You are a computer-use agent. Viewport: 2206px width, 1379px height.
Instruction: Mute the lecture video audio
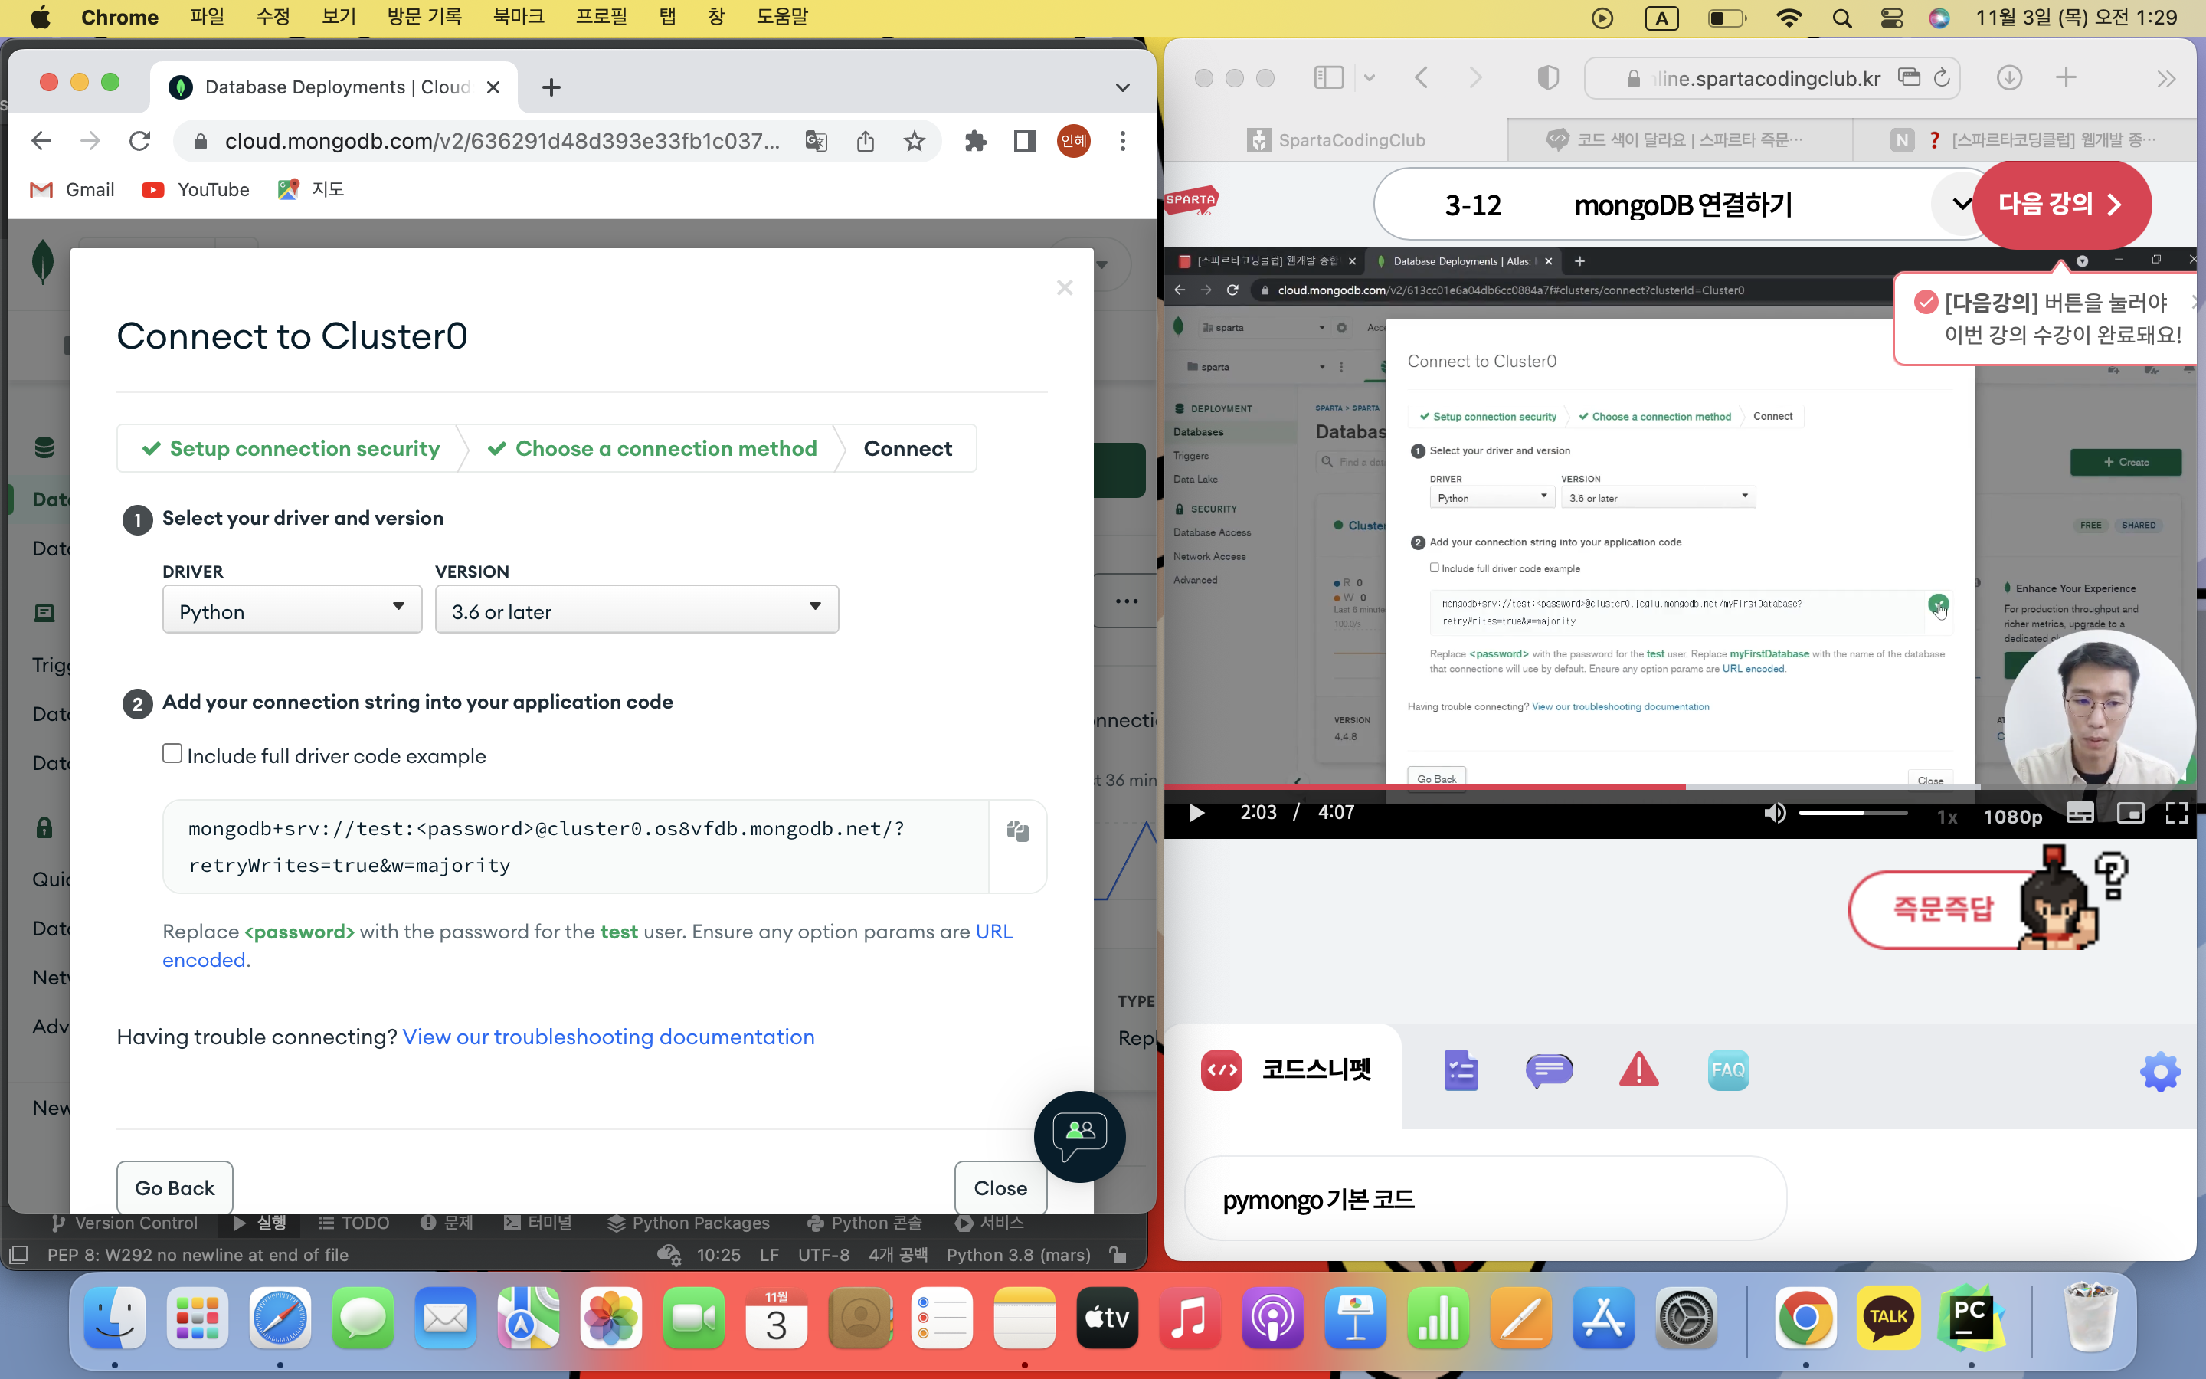[x=1774, y=813]
